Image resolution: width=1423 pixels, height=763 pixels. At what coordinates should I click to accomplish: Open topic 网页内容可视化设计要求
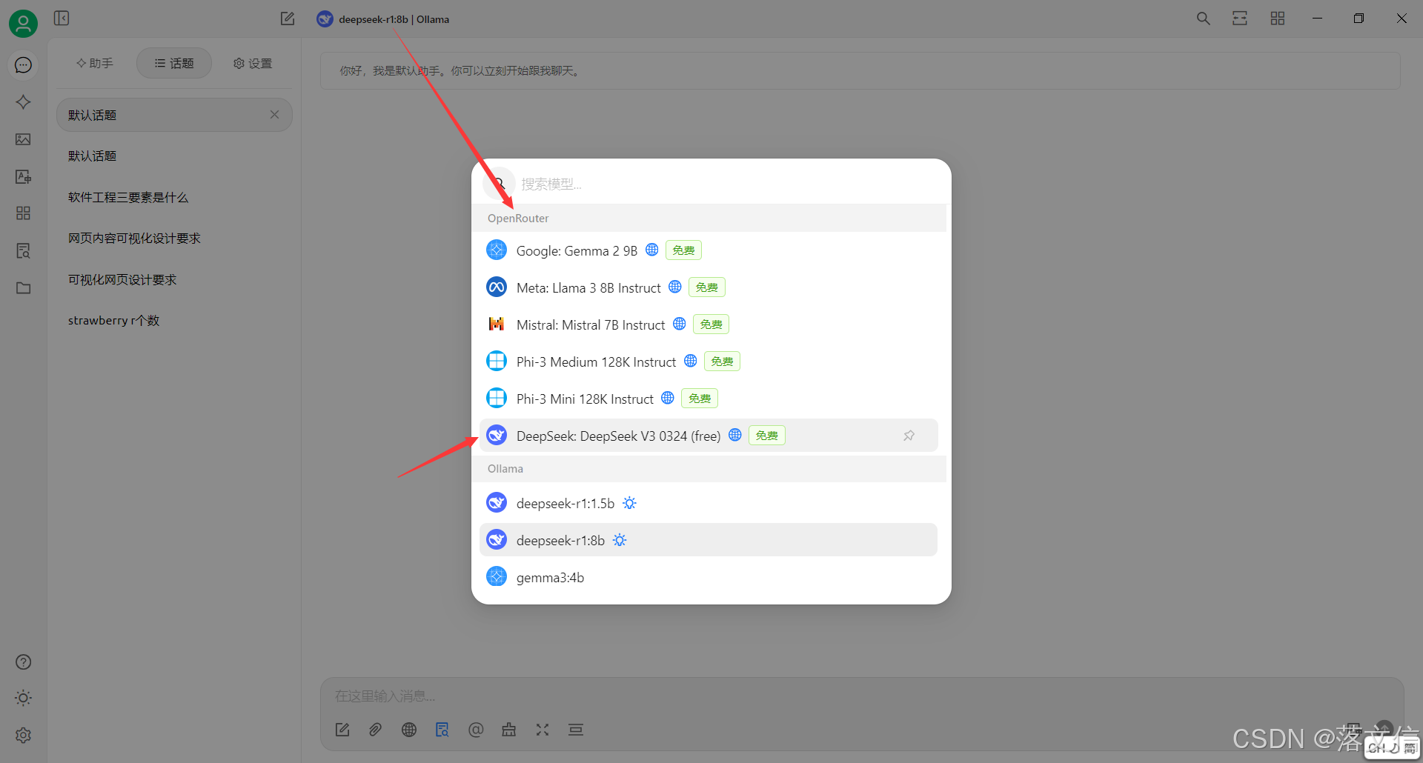174,239
